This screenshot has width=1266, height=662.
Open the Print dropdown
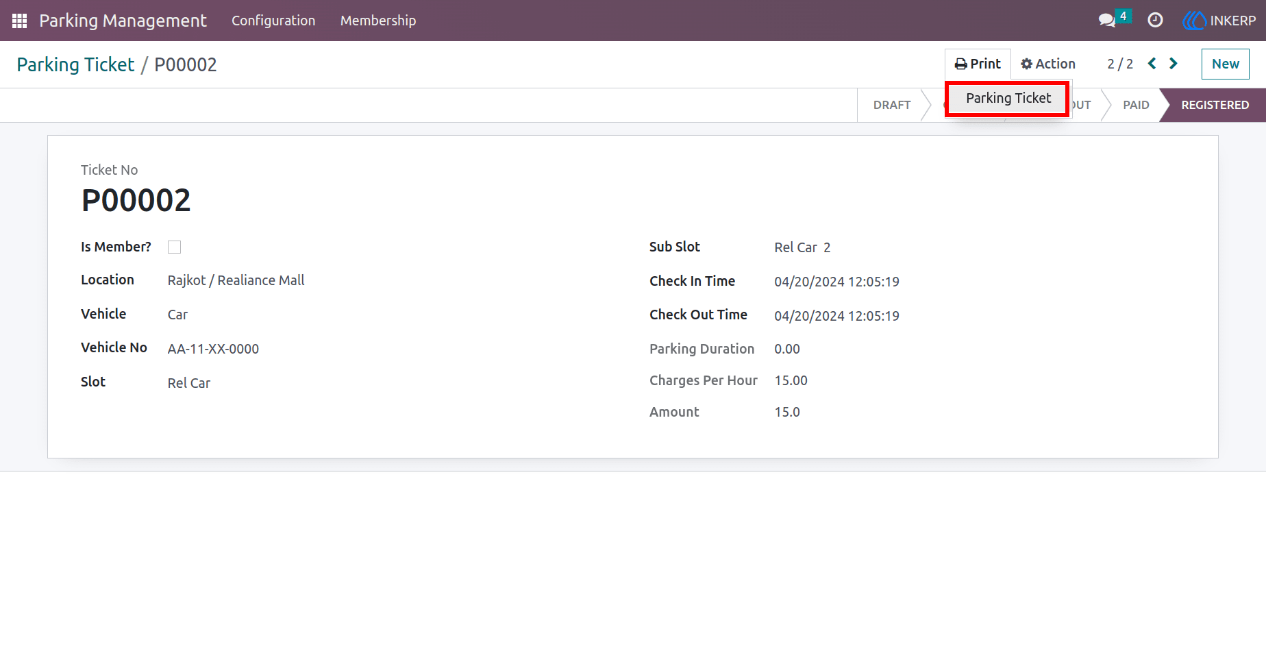coord(978,64)
